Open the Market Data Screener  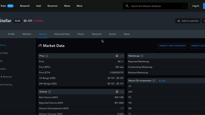point(172,46)
